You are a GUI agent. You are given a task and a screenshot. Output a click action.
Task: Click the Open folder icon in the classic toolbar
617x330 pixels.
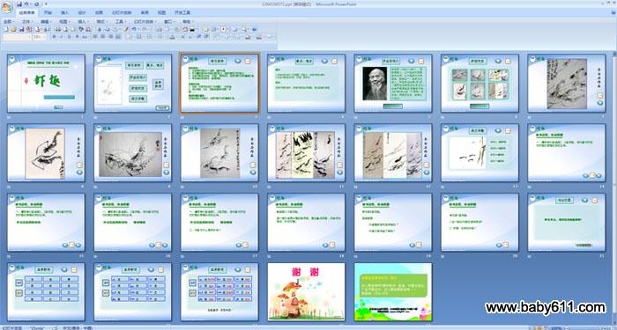pyautogui.click(x=13, y=29)
